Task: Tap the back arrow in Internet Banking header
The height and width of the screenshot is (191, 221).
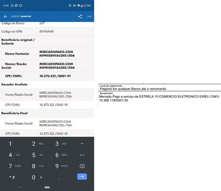Action: pos(5,16)
